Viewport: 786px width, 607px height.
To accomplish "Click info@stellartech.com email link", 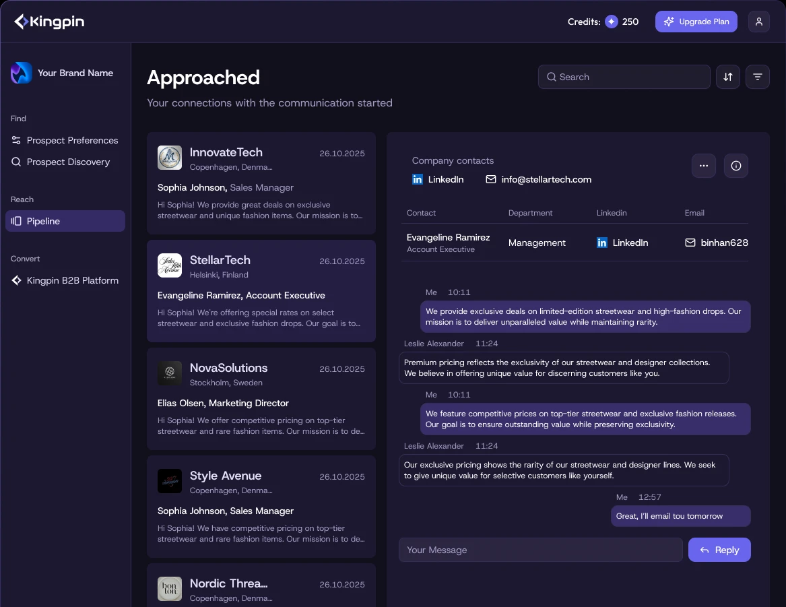I will (x=538, y=179).
